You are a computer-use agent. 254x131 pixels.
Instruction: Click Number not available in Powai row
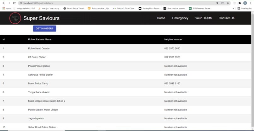176,66
